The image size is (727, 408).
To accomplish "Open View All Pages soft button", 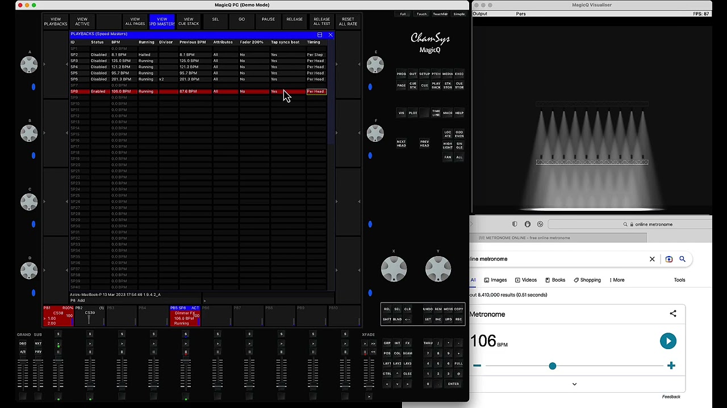I will pos(135,22).
